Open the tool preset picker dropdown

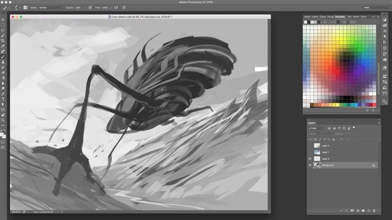[9, 8]
